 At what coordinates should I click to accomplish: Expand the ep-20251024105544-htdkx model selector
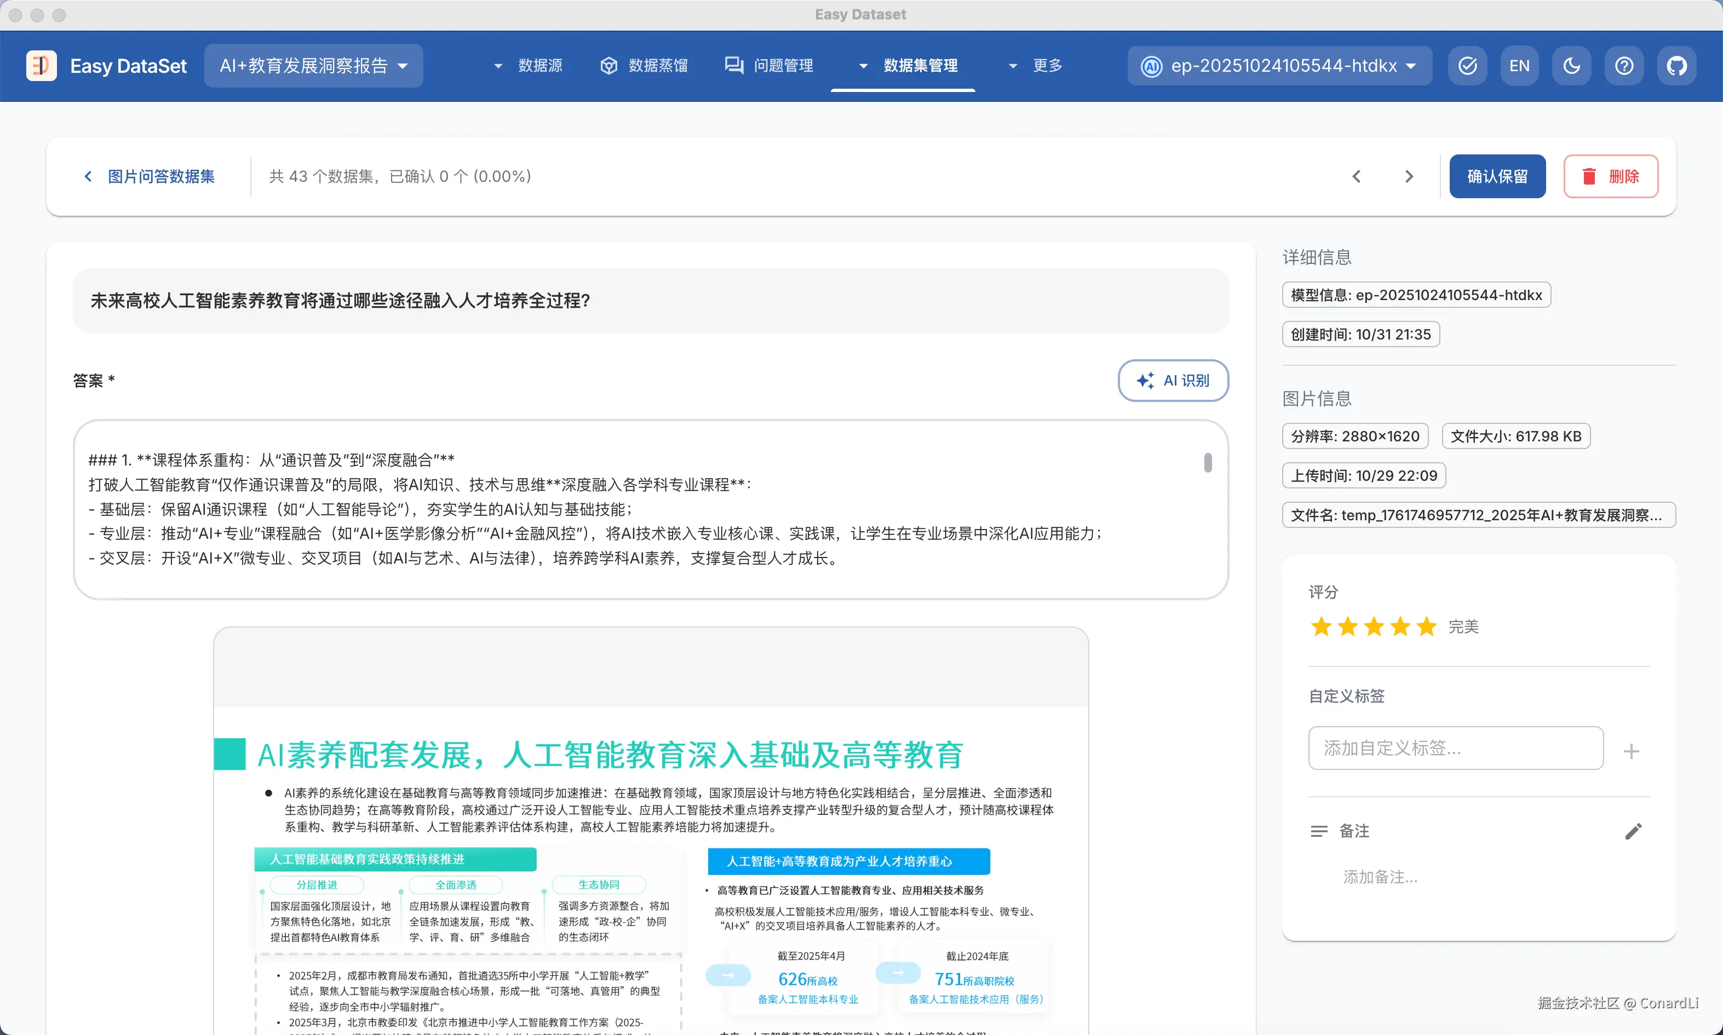(x=1279, y=66)
